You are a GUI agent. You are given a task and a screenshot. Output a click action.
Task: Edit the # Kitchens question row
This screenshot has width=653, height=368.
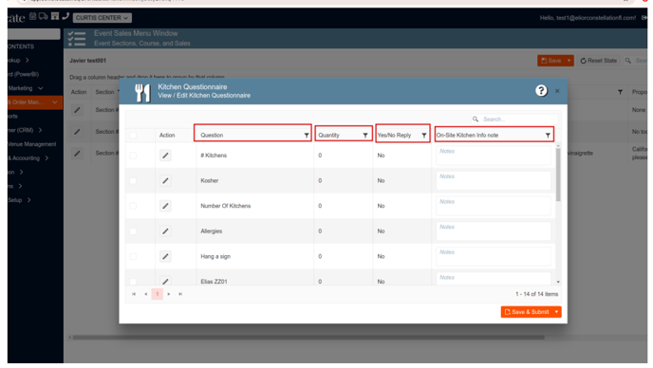coord(165,156)
